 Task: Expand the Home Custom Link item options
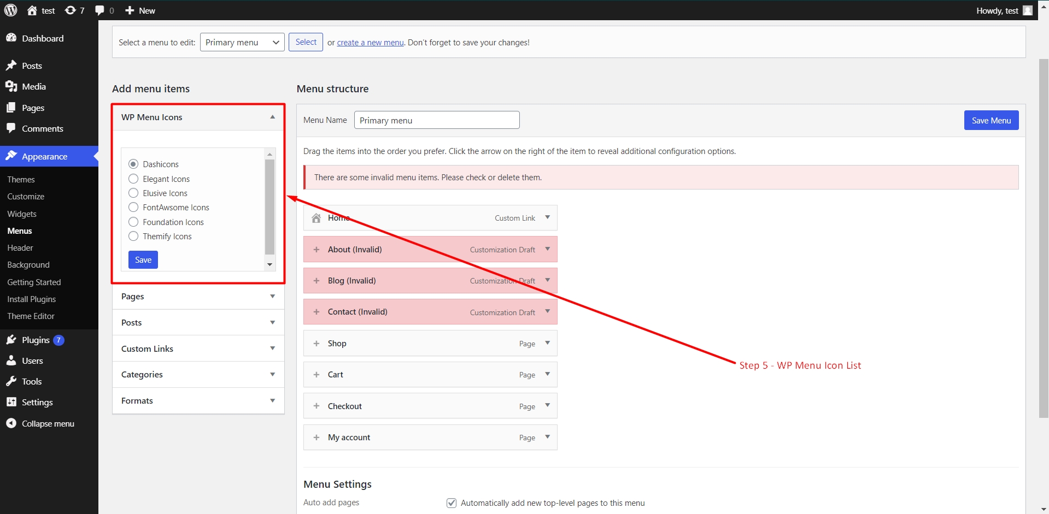click(x=547, y=217)
